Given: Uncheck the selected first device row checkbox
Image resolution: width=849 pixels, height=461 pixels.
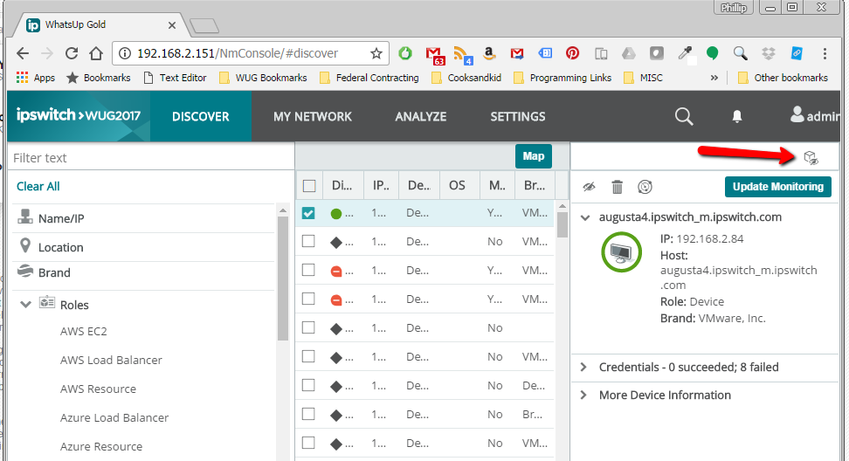Looking at the screenshot, I should 308,214.
